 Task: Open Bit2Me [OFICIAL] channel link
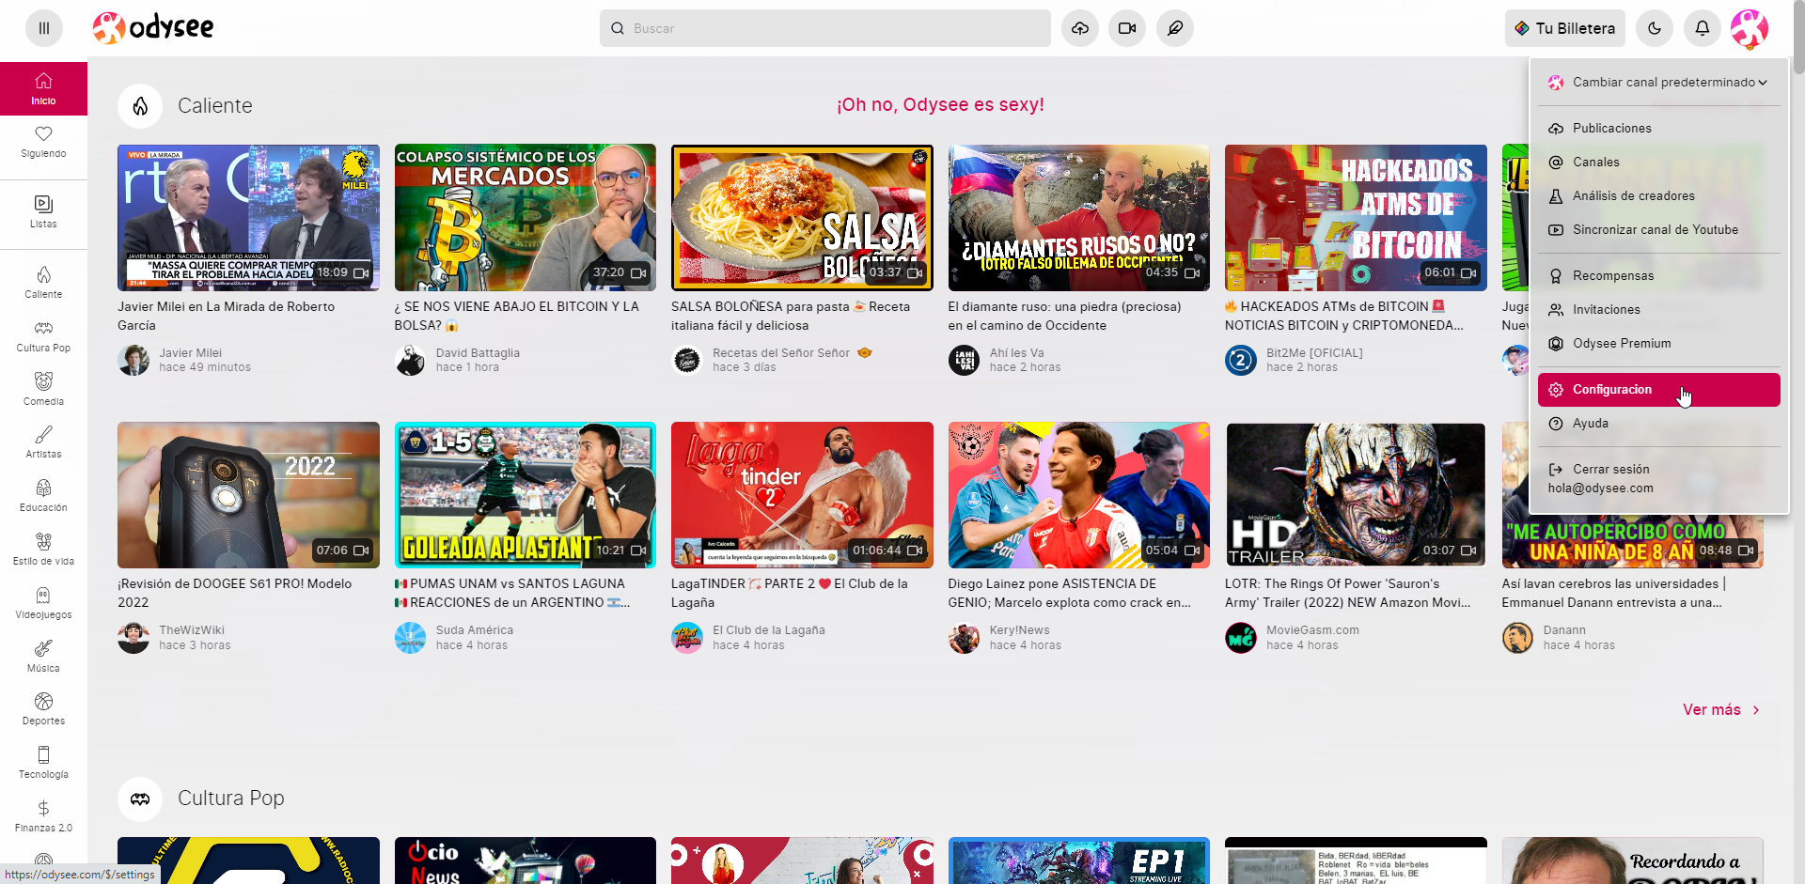(1314, 353)
